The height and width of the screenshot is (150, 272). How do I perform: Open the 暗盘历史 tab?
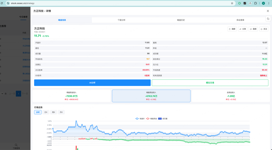[181, 20]
